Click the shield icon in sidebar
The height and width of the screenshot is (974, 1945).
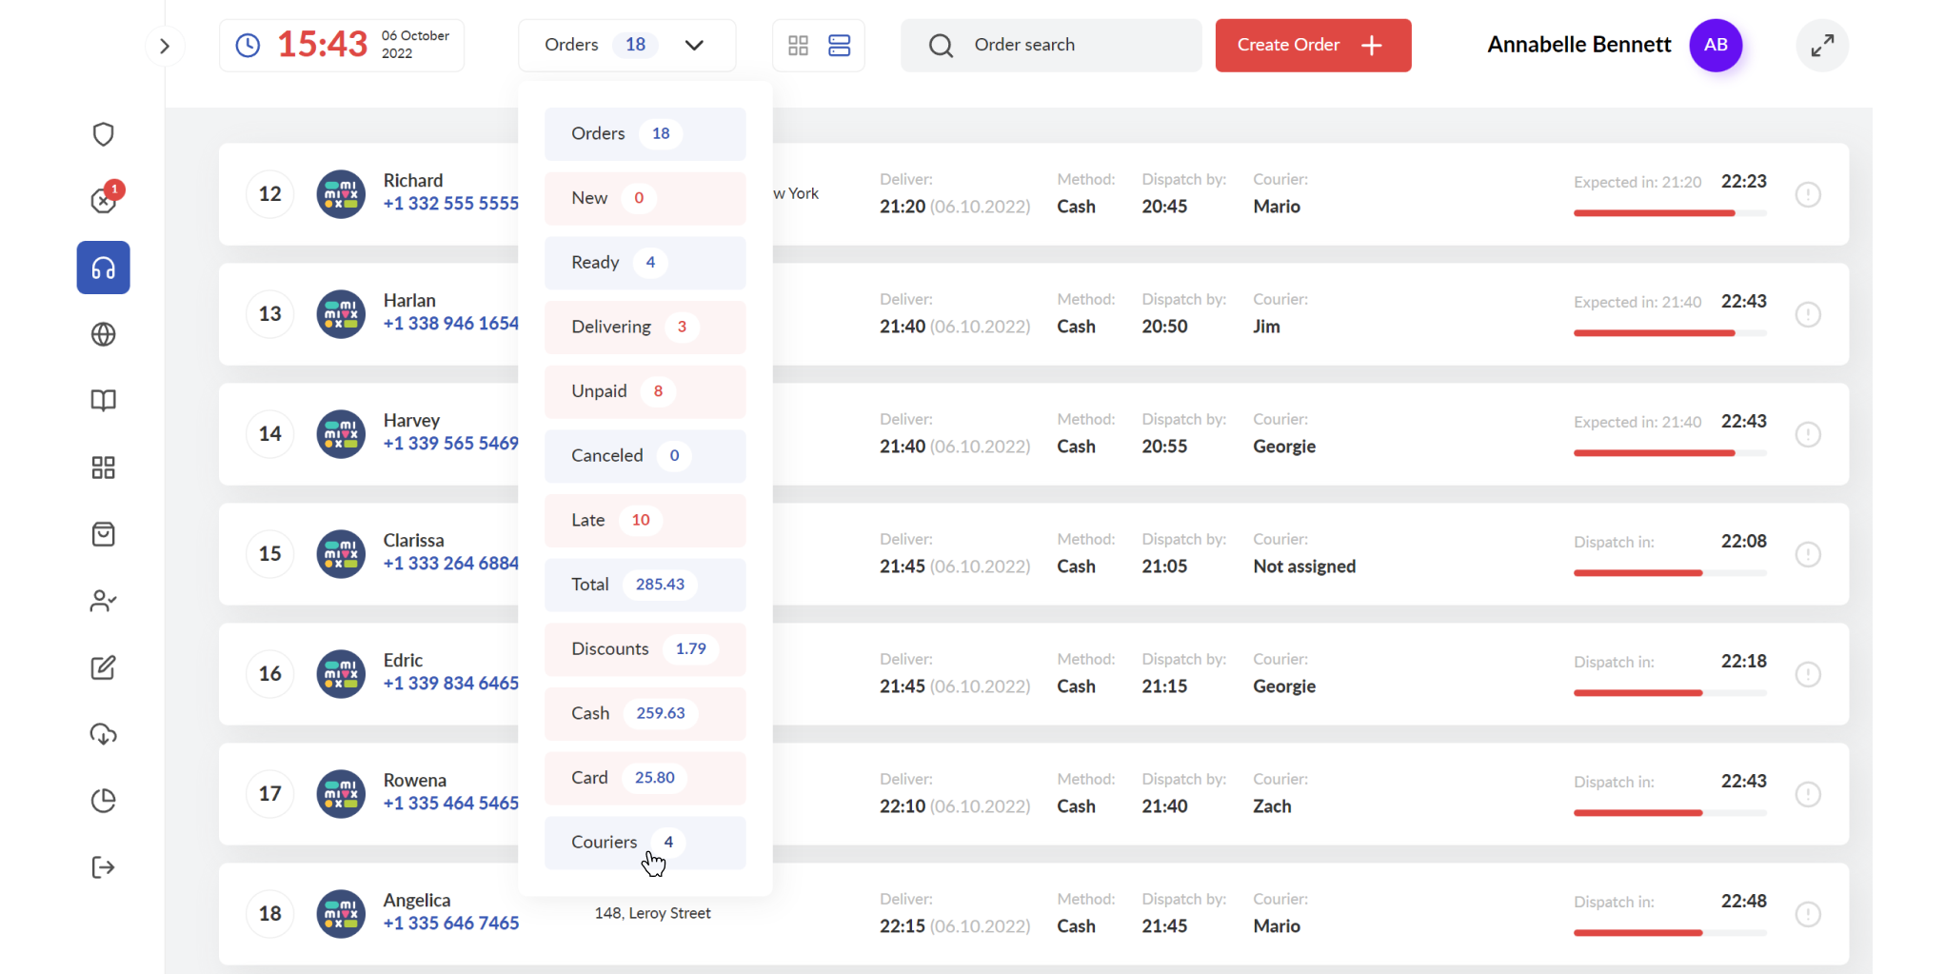(x=103, y=134)
